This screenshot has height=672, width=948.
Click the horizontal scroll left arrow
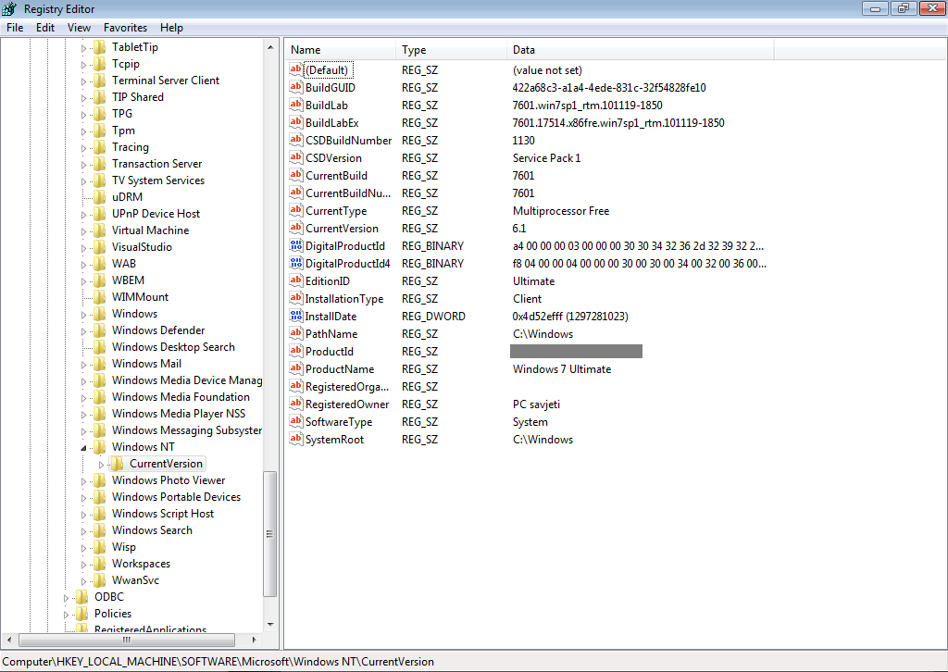9,640
